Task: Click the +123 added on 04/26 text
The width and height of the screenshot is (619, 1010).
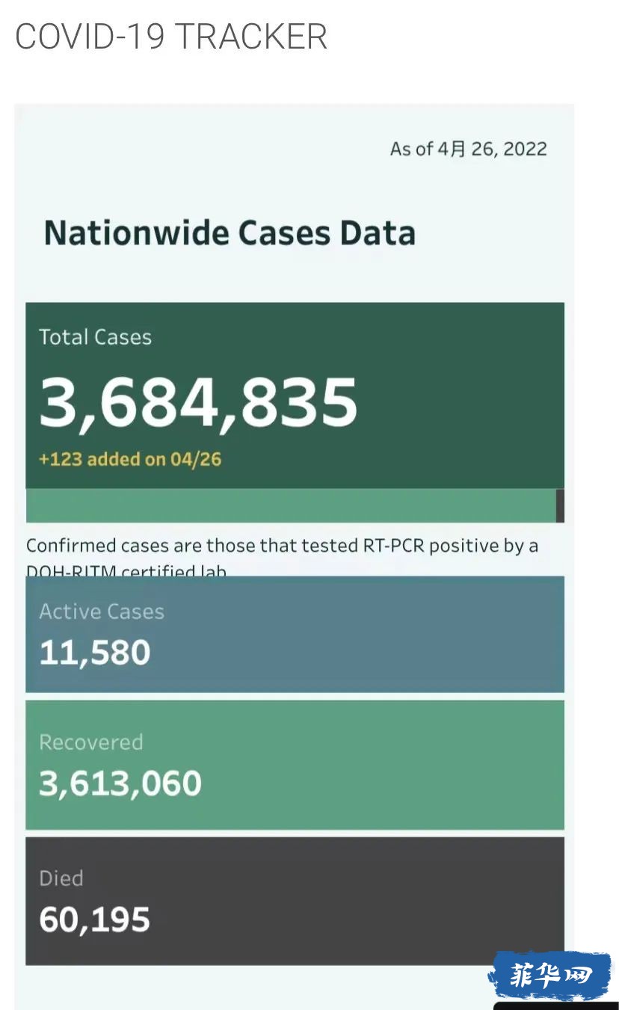Action: [130, 459]
